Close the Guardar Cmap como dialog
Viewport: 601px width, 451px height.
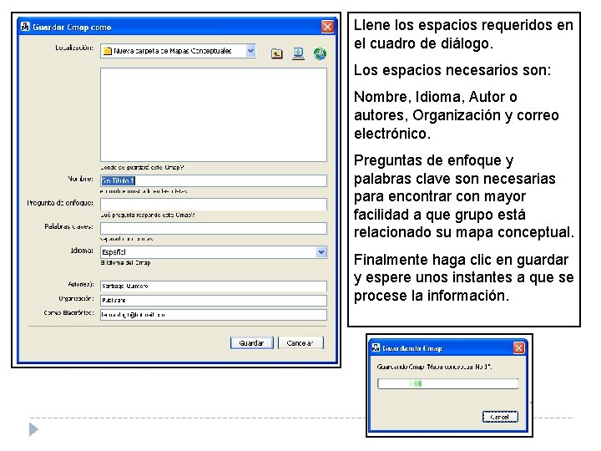pos(327,27)
